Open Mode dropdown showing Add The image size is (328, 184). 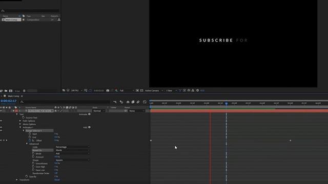72,153
